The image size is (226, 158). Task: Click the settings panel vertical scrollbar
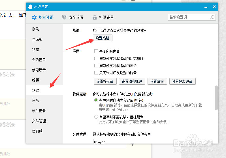click(216, 98)
